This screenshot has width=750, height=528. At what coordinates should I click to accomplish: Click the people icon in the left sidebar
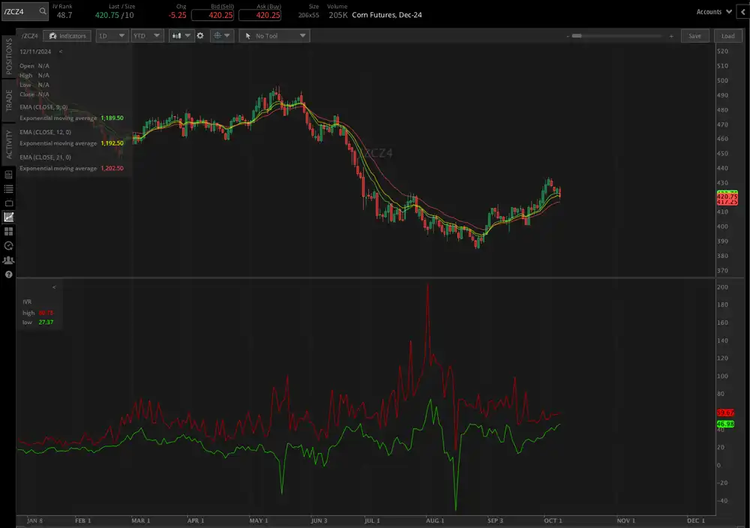tap(9, 260)
